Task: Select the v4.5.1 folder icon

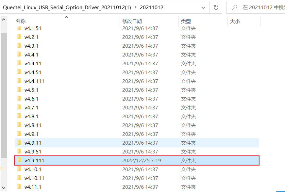Action: [x=19, y=90]
